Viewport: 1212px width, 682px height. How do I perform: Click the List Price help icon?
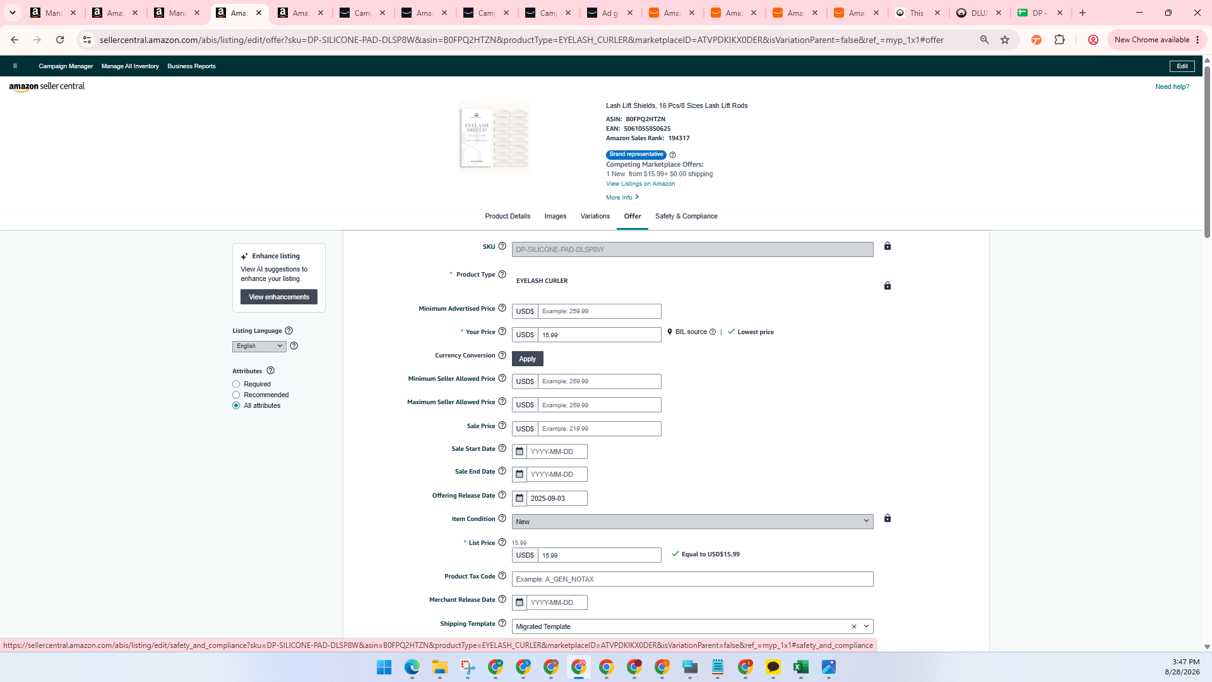point(502,542)
